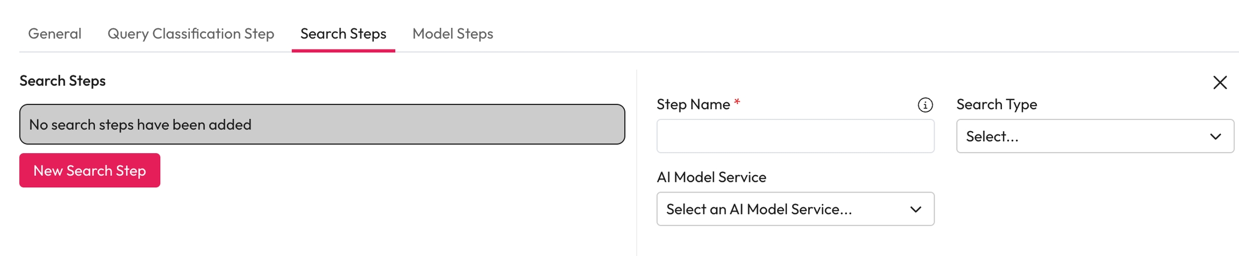
Task: Click the Step Name field label
Action: pyautogui.click(x=693, y=104)
